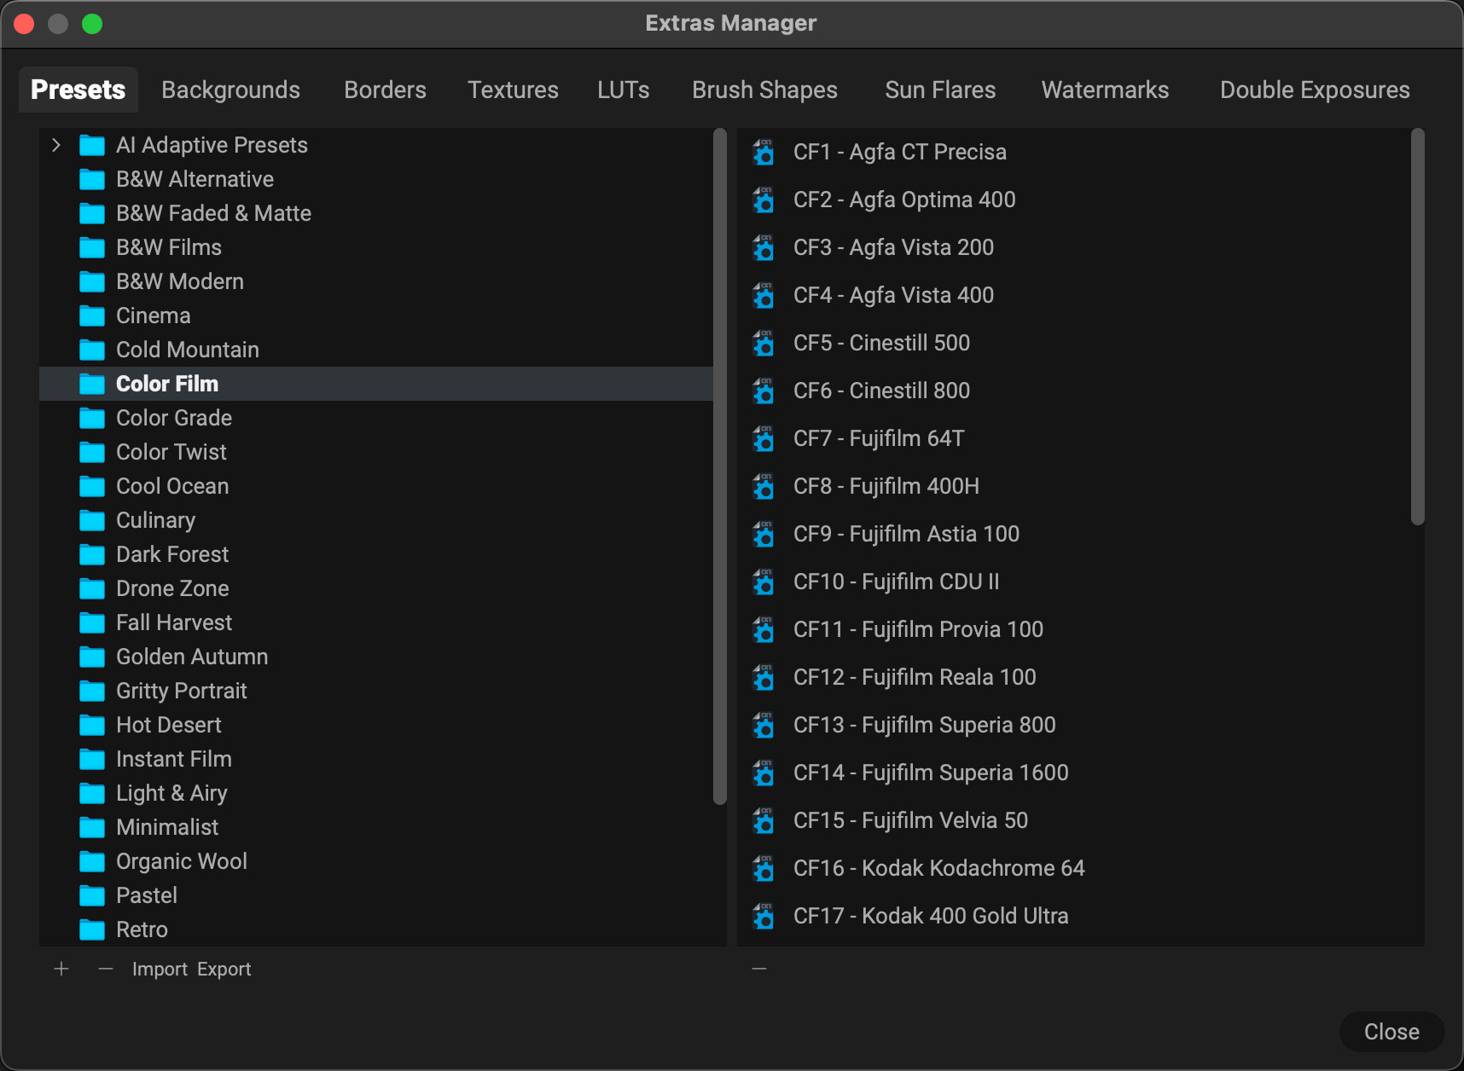Click the folder icon for B&W Films

(x=92, y=248)
